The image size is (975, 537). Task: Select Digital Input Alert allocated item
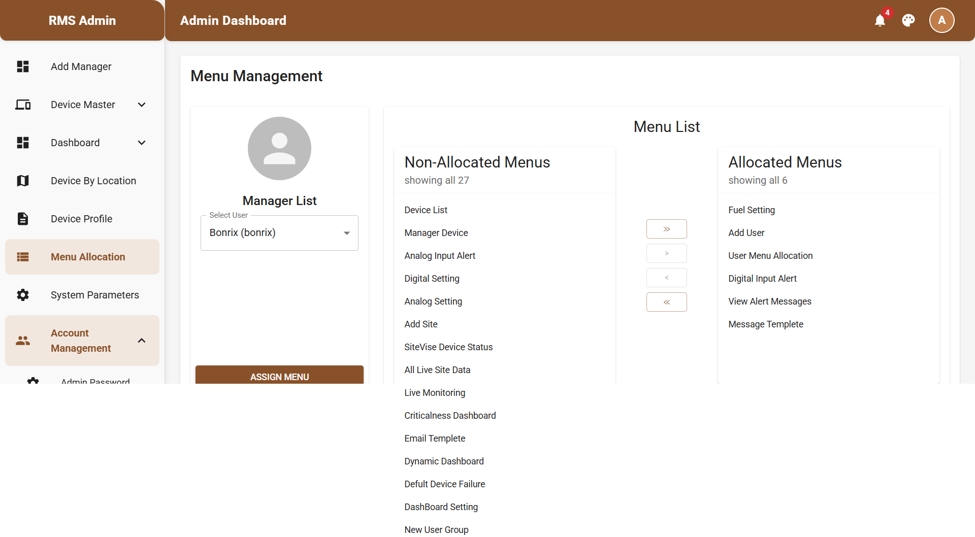tap(762, 279)
